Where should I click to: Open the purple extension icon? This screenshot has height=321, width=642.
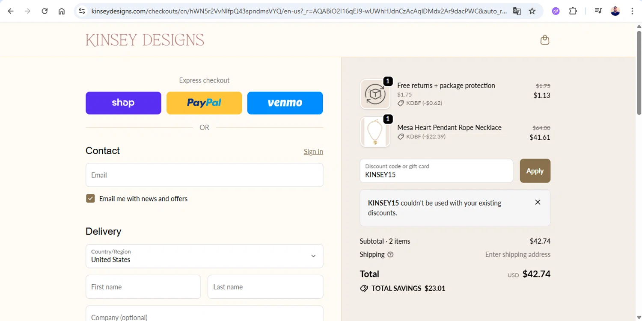[556, 11]
